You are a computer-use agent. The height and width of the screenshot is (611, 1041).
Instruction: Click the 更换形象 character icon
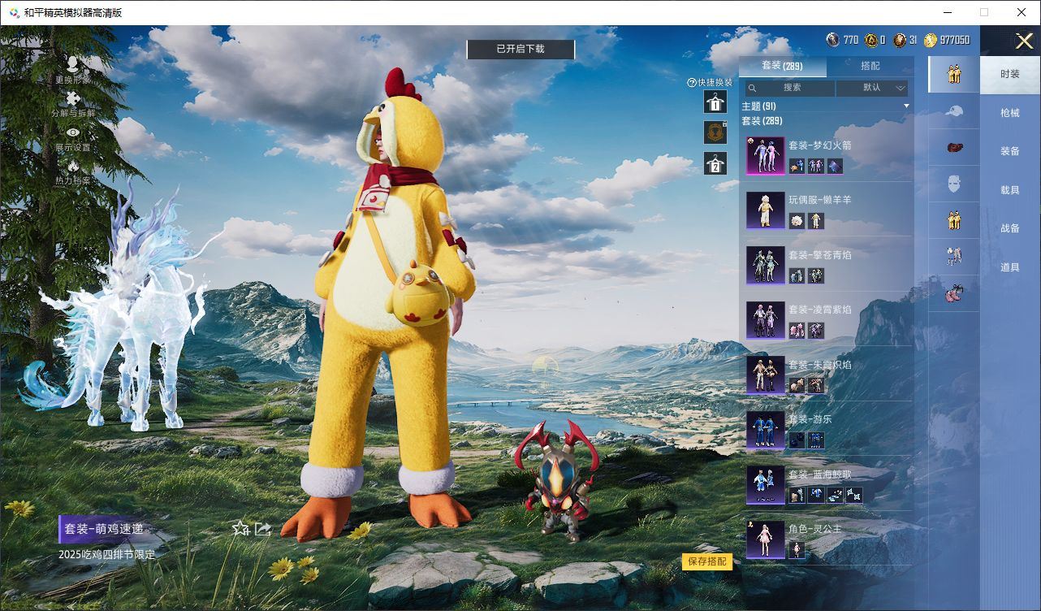coord(73,65)
